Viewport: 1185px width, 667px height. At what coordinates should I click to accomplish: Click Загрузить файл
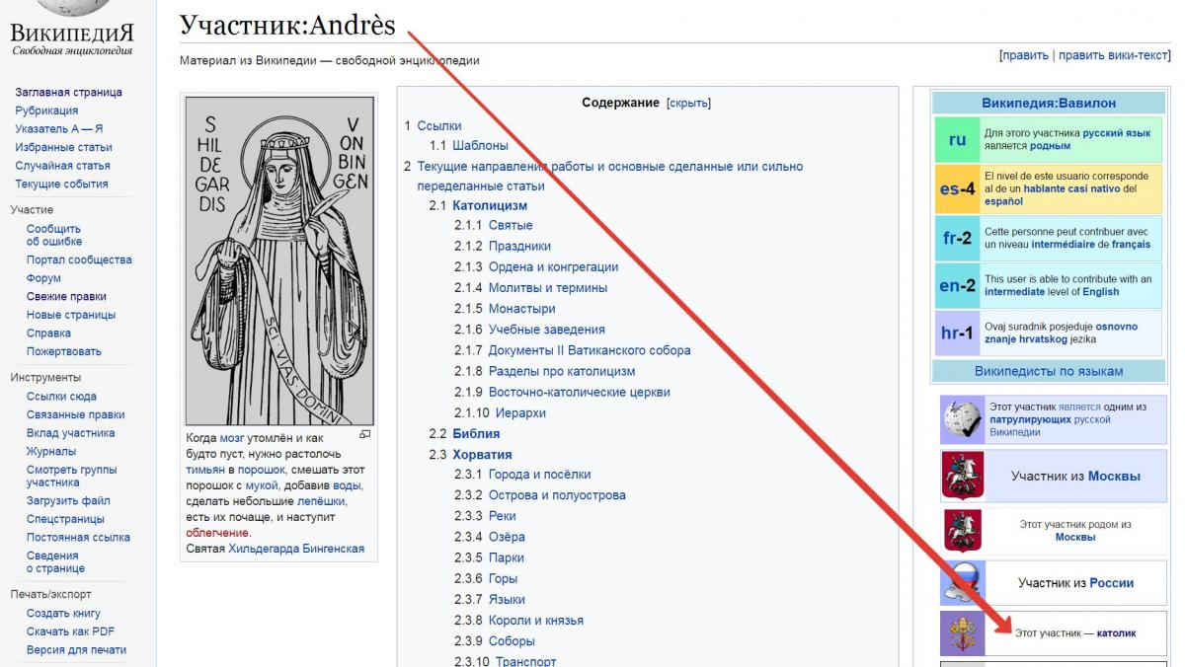point(68,500)
